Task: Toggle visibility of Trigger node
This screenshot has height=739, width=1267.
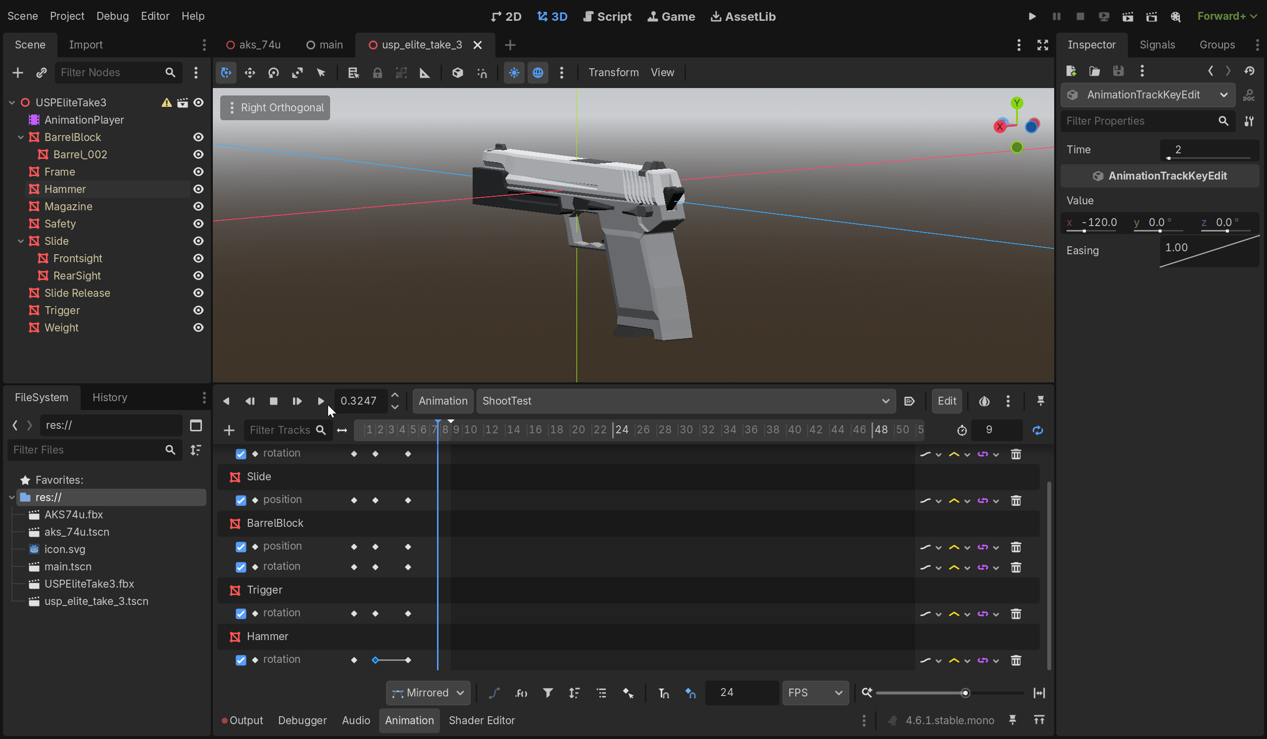Action: pyautogui.click(x=198, y=310)
